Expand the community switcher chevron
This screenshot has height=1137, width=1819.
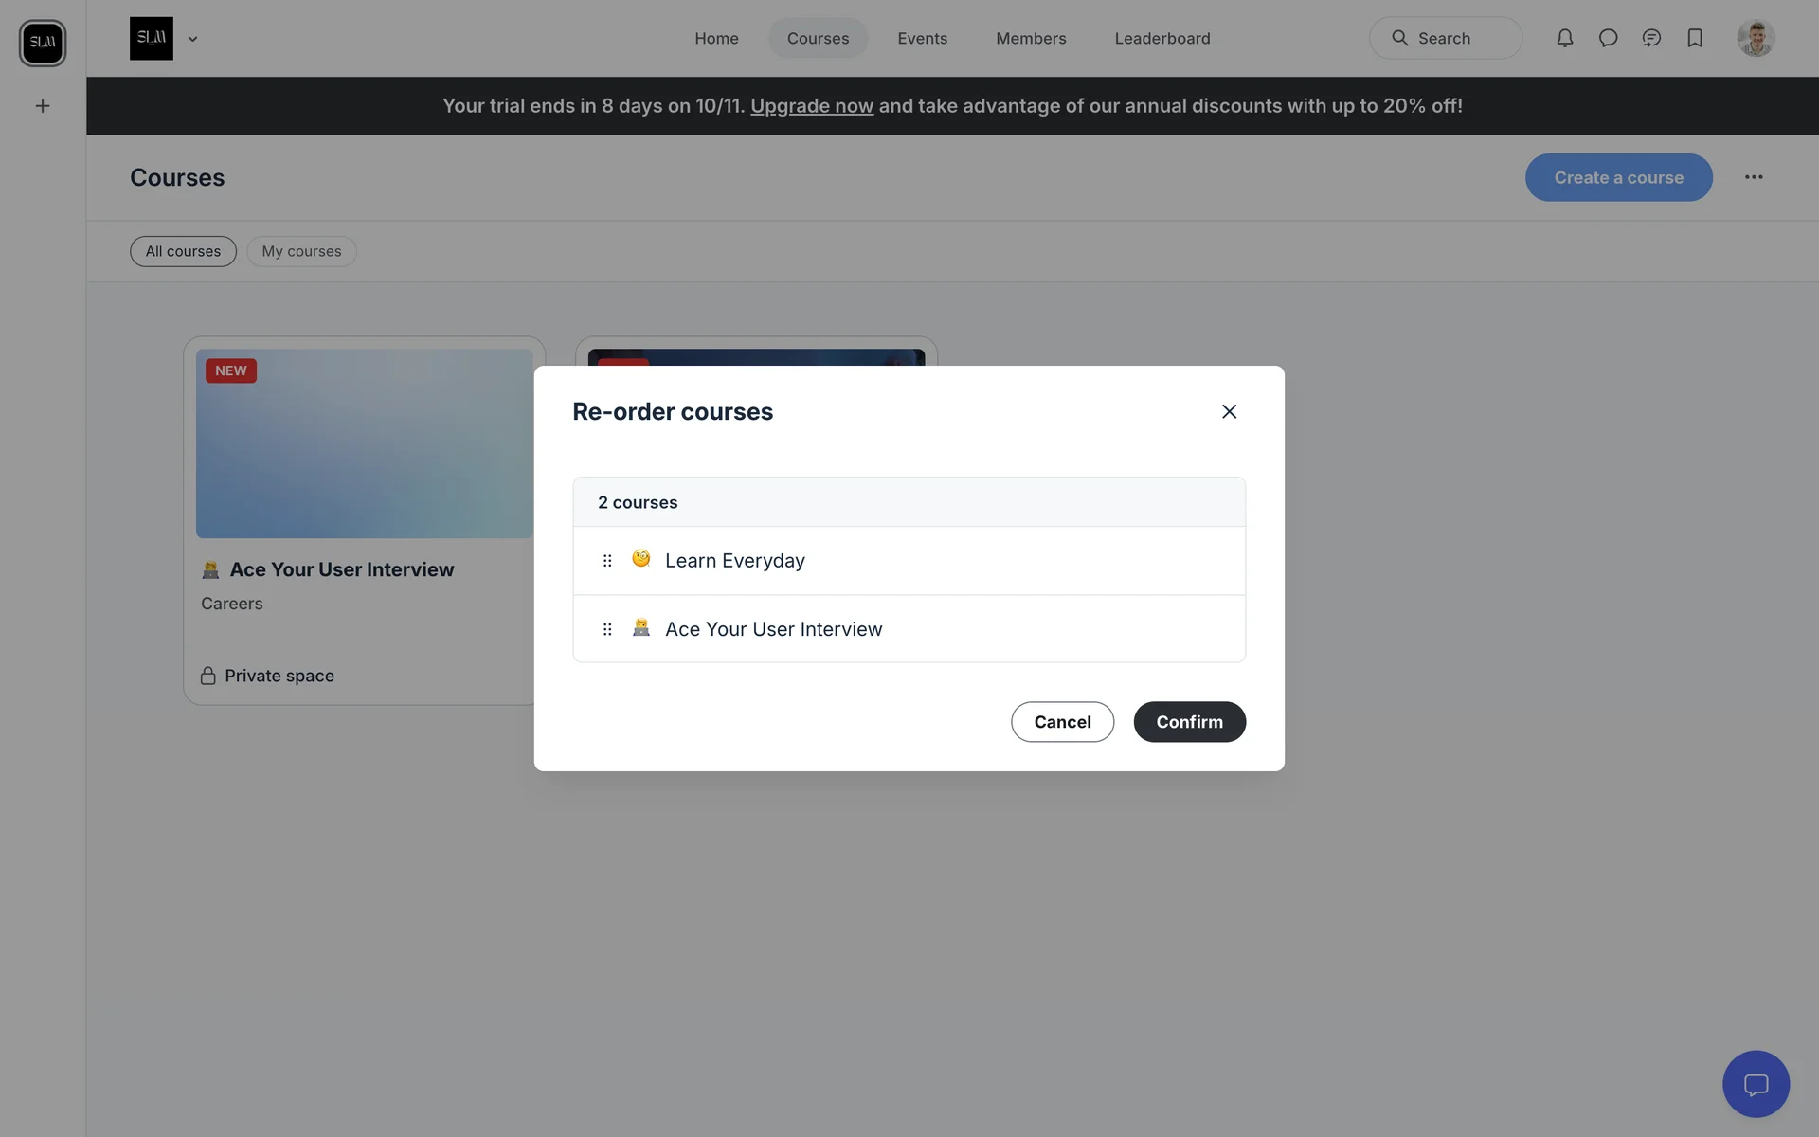coord(192,39)
